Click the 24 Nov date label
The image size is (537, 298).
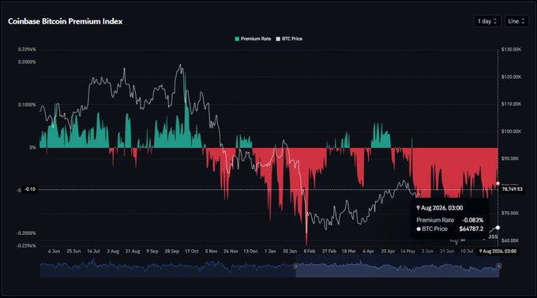(x=231, y=251)
